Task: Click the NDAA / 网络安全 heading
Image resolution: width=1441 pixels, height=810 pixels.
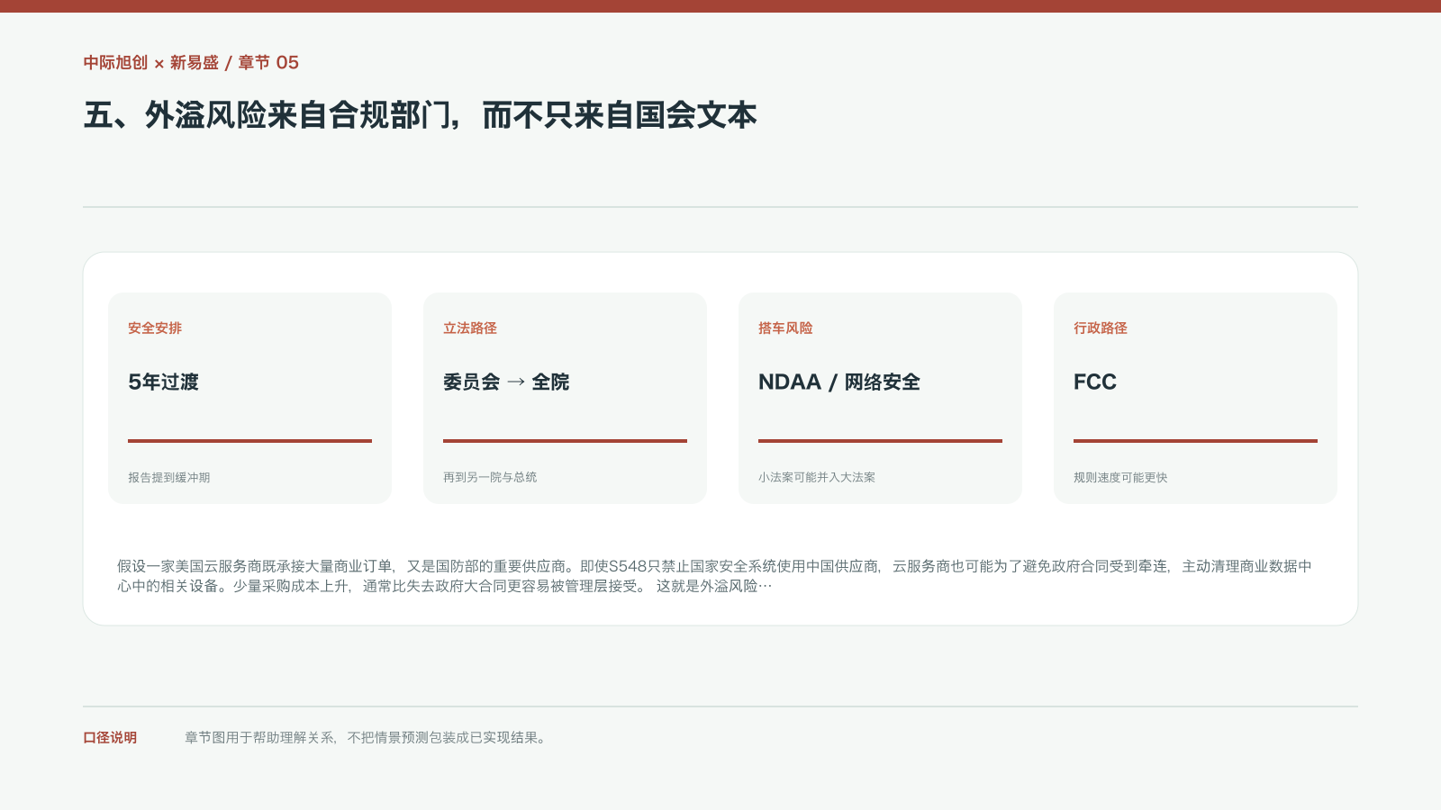Action: pos(839,382)
